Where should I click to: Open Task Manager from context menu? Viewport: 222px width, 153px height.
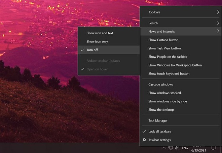coord(158,120)
